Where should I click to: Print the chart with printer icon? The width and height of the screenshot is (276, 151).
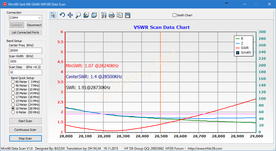[111, 15]
